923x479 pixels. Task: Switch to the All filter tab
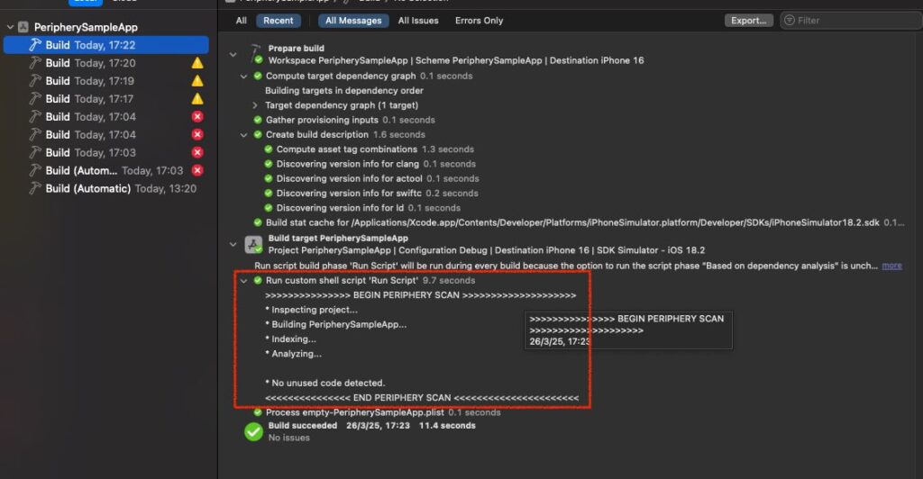242,21
